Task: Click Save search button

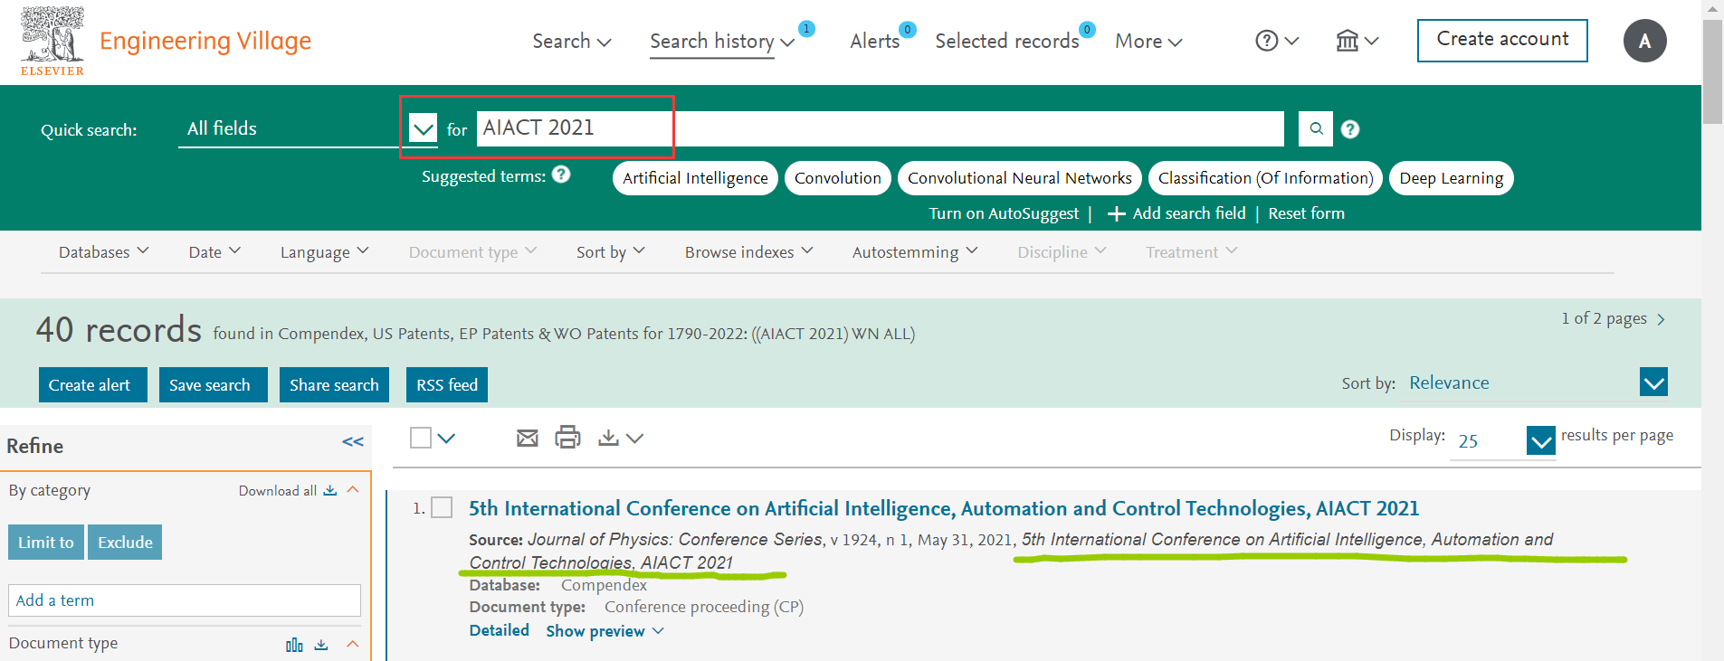Action: [213, 384]
